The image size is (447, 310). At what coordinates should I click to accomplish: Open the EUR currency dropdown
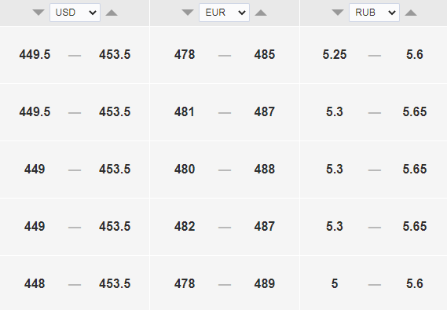click(x=225, y=13)
